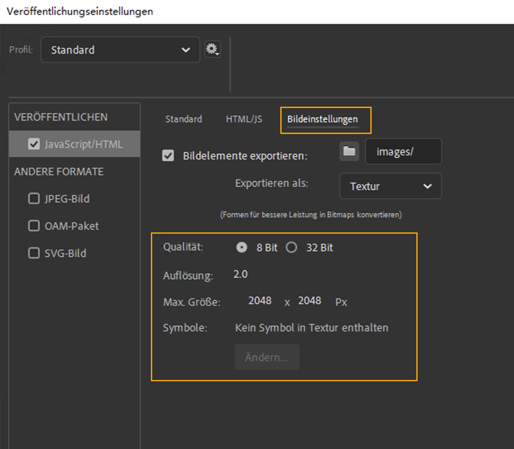514x449 pixels.
Task: Click the Ändern button under Symbole
Action: pyautogui.click(x=267, y=357)
